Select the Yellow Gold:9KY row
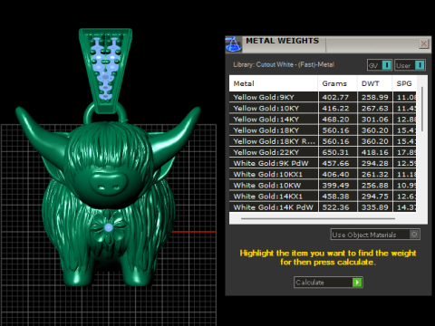435x326 pixels. [323, 97]
